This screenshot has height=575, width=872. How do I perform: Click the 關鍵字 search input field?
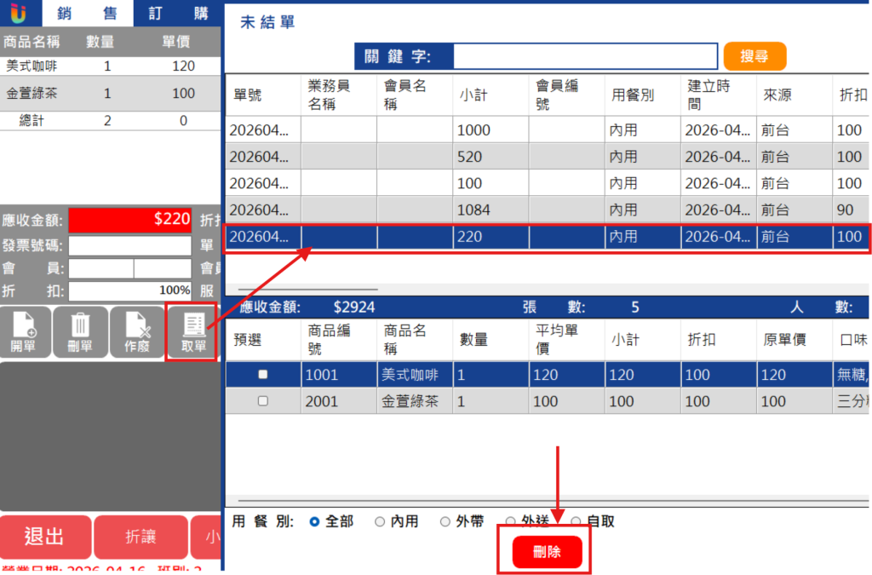(585, 56)
